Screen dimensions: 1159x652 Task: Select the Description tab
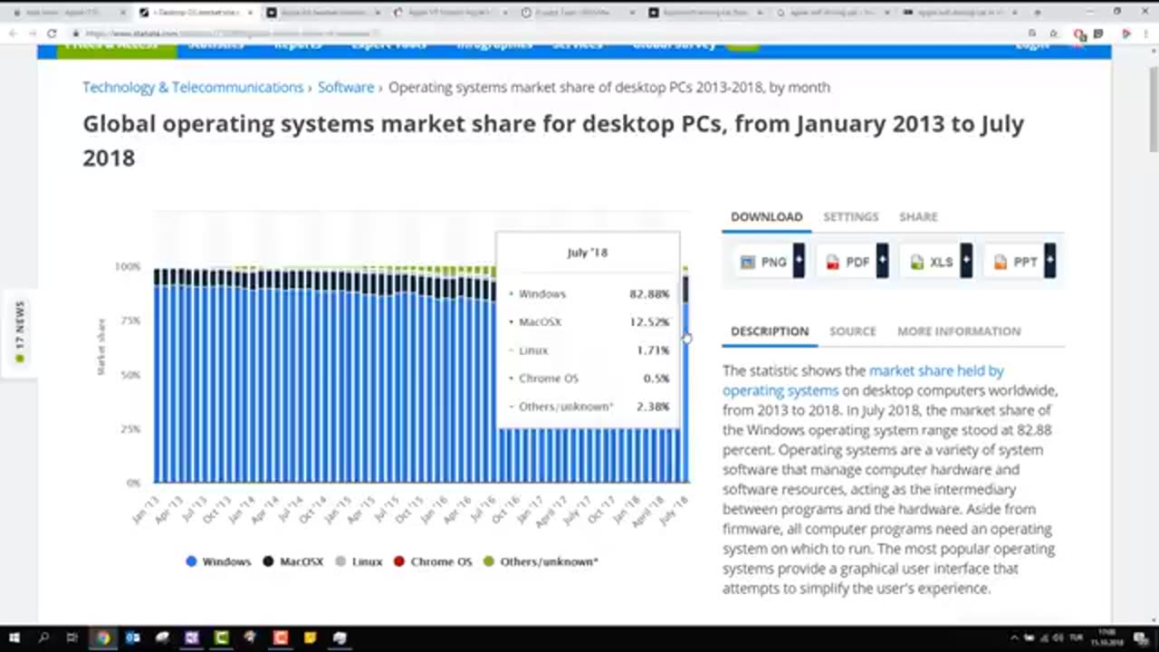(x=770, y=331)
